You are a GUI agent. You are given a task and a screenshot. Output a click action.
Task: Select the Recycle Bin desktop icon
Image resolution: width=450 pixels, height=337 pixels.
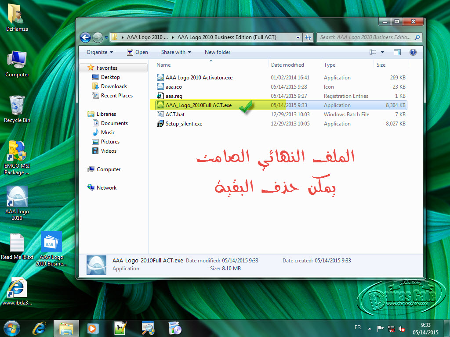coord(17,109)
